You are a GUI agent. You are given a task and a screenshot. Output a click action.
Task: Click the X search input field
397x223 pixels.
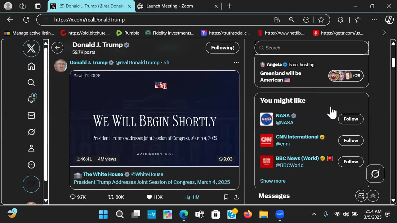[x=312, y=48]
